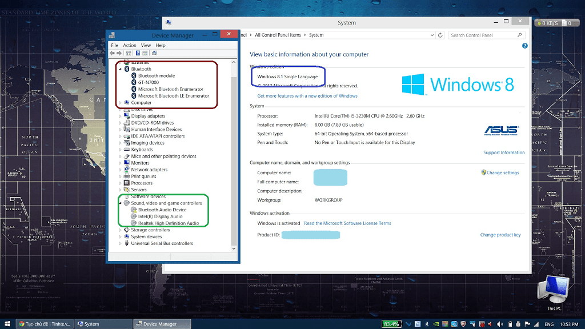The width and height of the screenshot is (585, 329).
Task: Click the Windows Start button
Action: (x=7, y=324)
